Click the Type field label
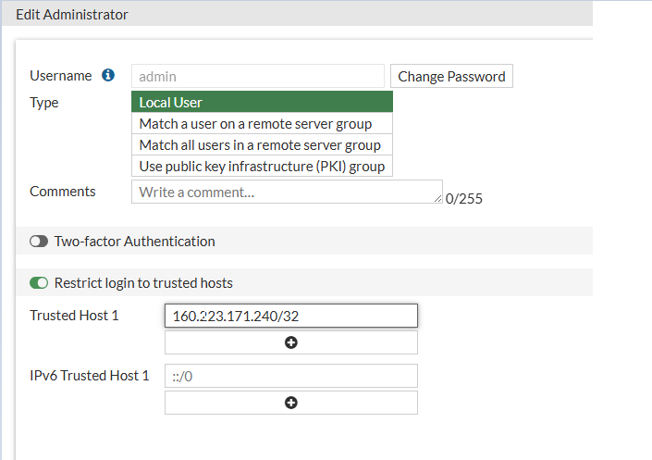The image size is (652, 460). tap(44, 103)
